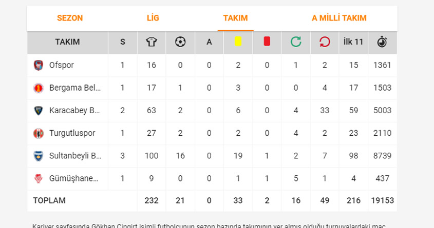Click the red substituted-out arrow icon

point(325,42)
